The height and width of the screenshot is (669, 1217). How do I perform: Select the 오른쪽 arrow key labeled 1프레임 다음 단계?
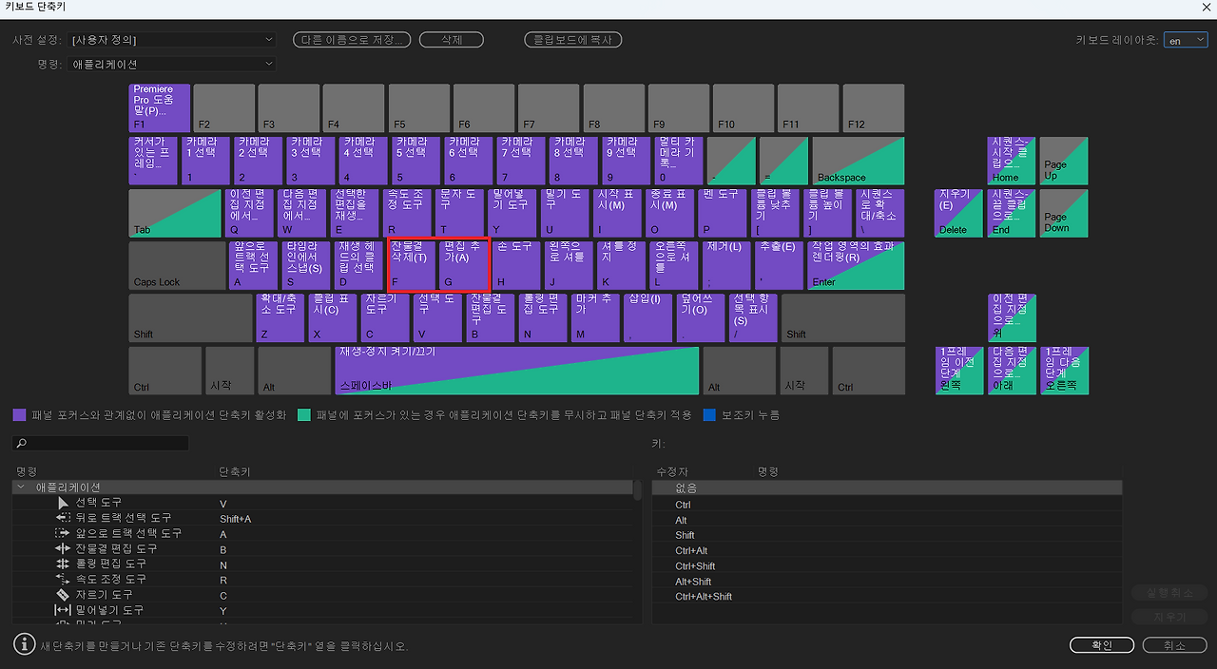[1065, 371]
